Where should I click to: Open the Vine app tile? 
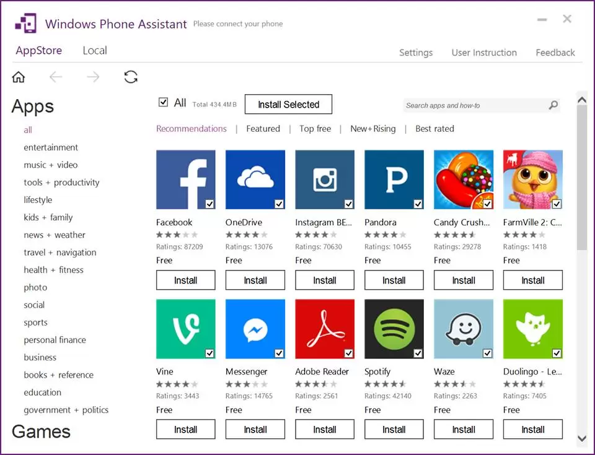[185, 329]
